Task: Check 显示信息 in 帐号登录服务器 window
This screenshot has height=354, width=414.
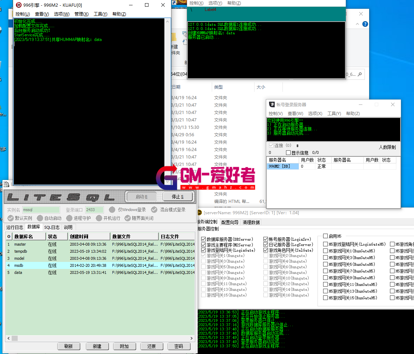Action: click(288, 152)
